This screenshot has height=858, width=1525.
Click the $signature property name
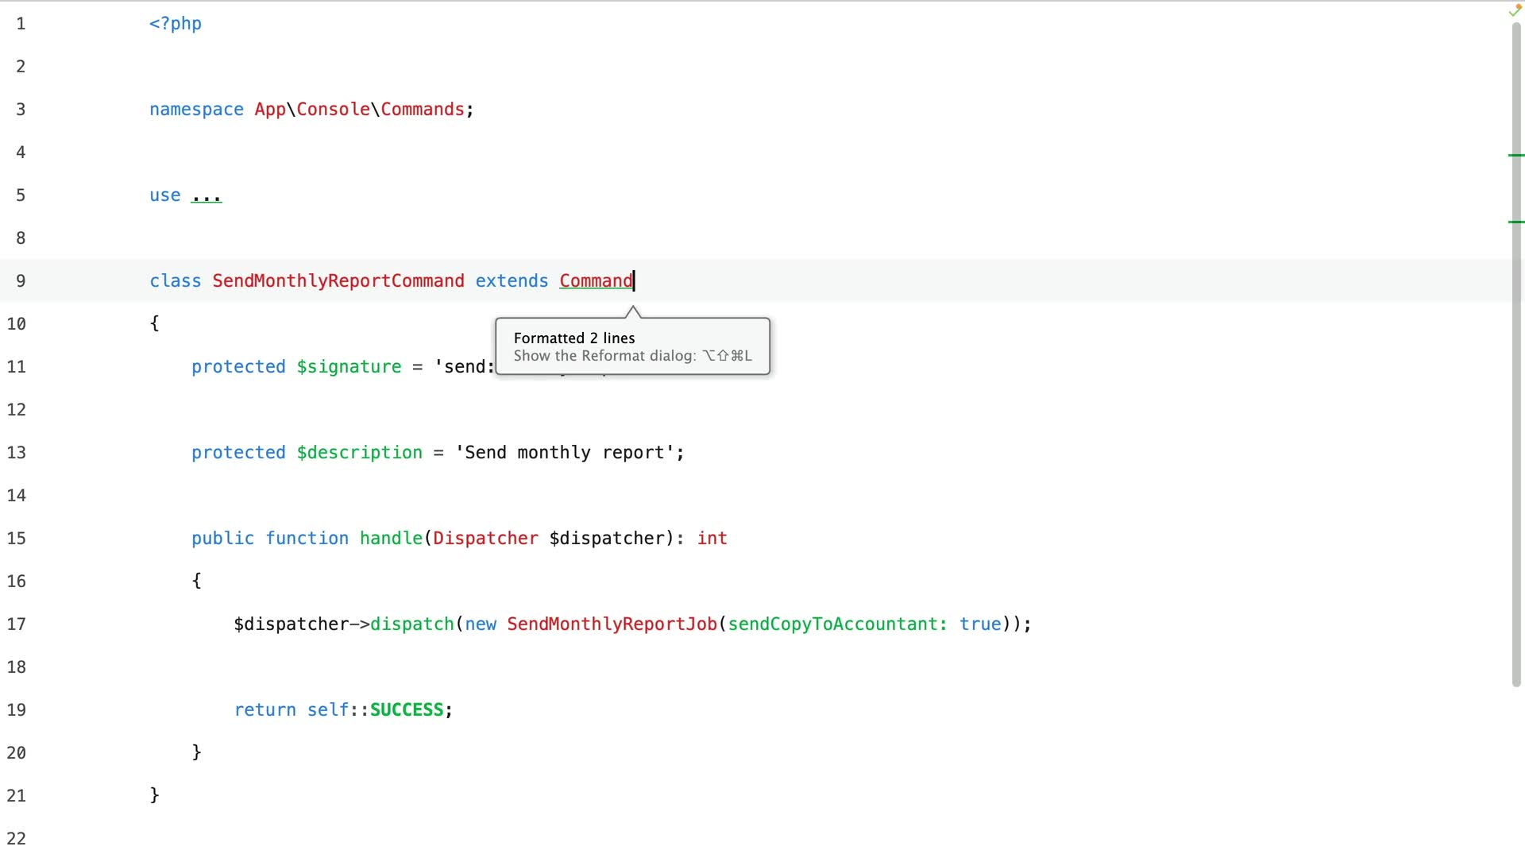point(349,367)
